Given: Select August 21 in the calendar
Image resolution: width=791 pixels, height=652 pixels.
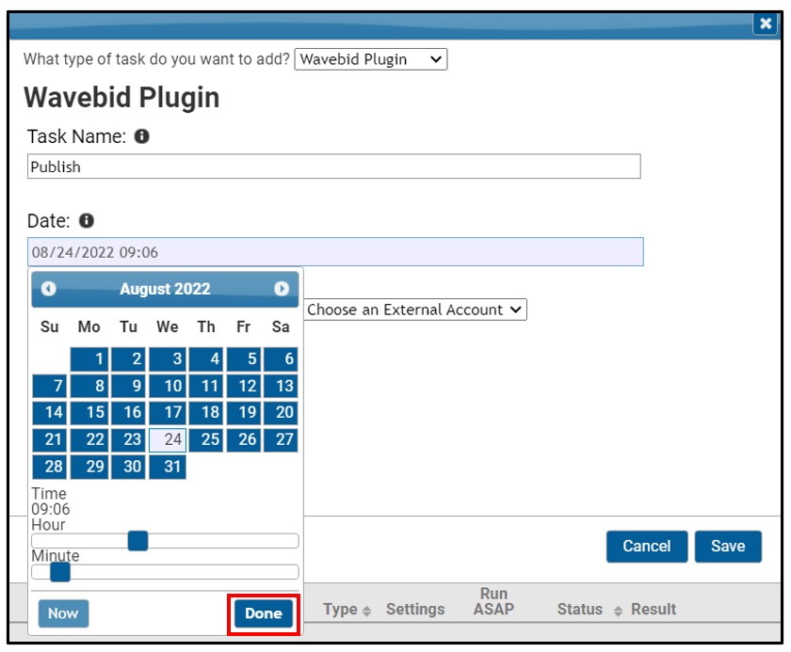Looking at the screenshot, I should 49,440.
